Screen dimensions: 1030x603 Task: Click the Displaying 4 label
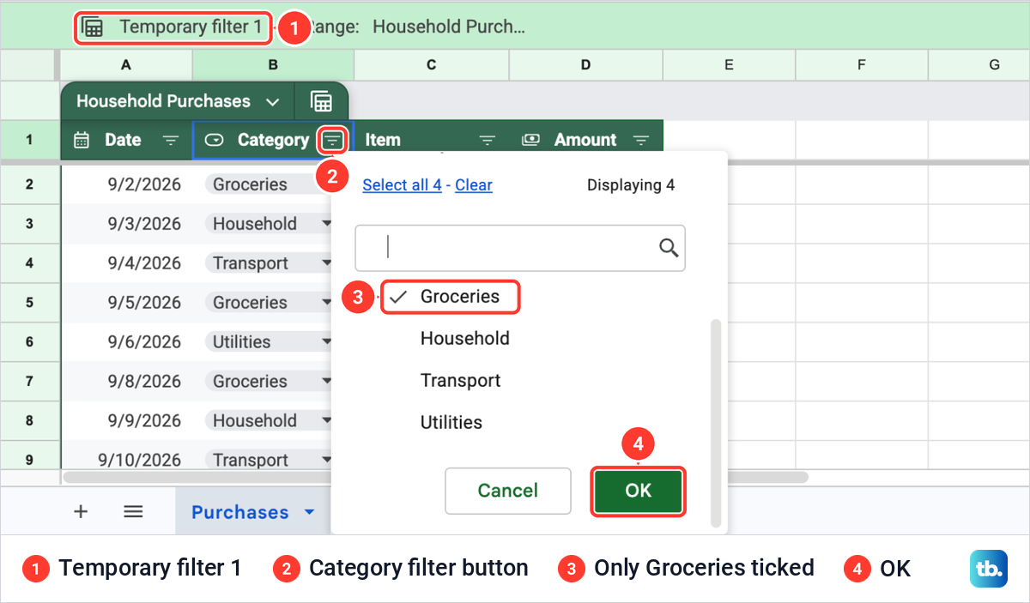631,185
